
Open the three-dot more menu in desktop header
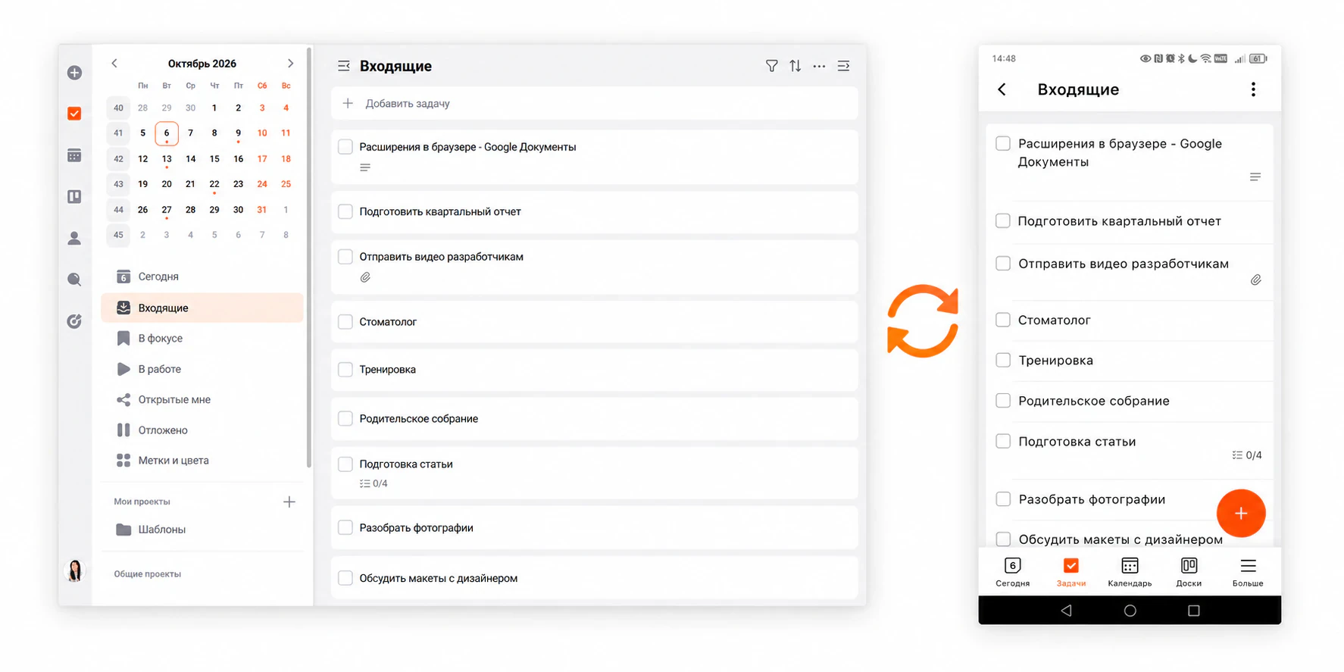[819, 66]
